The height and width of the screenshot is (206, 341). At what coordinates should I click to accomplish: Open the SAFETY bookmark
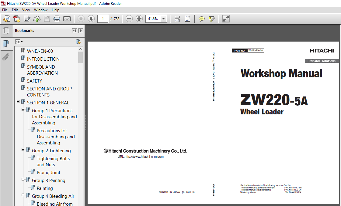click(x=35, y=81)
